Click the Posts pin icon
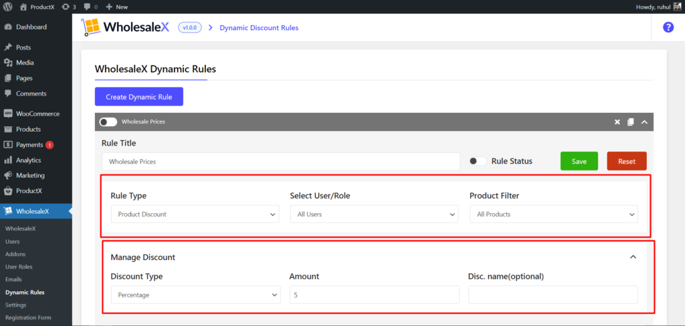This screenshot has width=685, height=326. pos(8,47)
